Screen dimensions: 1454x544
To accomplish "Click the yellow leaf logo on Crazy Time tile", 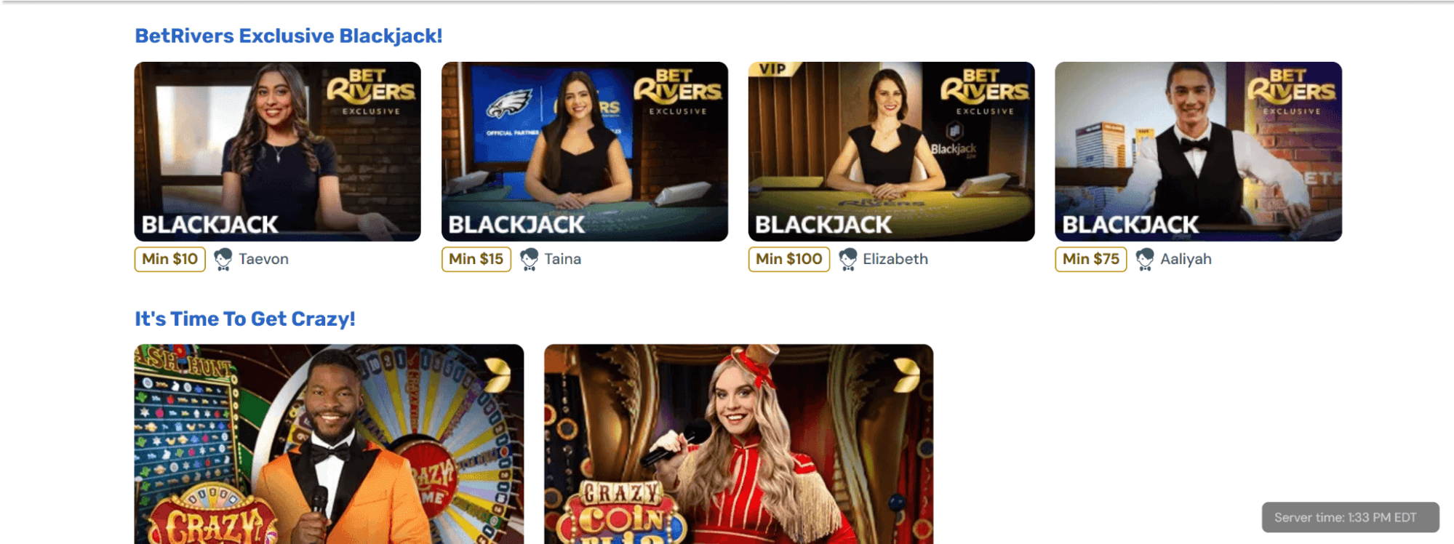I will pyautogui.click(x=498, y=375).
